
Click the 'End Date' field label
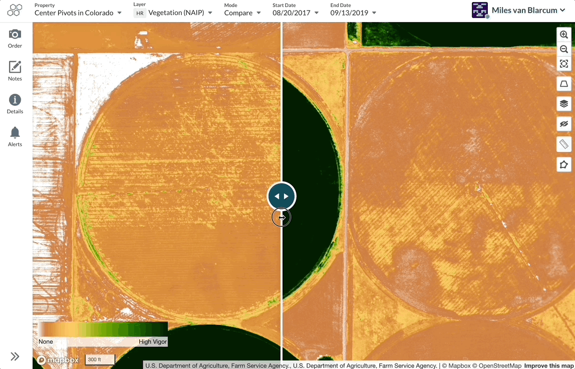341,5
